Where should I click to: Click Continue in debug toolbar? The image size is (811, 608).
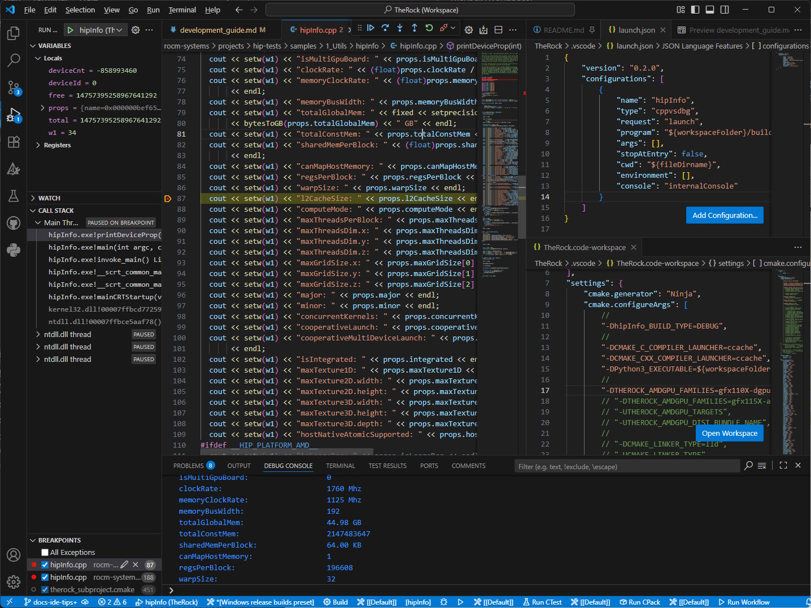(370, 28)
